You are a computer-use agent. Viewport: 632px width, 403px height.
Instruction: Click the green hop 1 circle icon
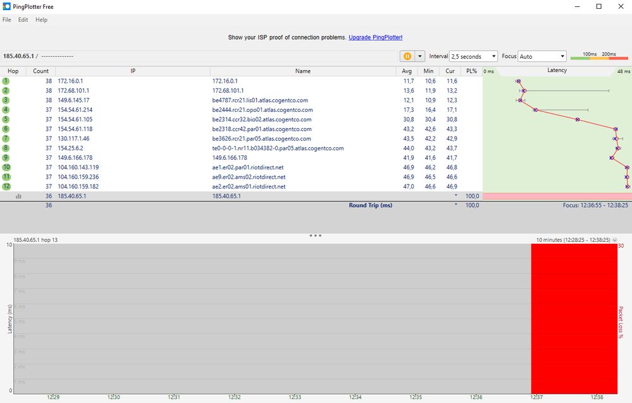tap(6, 81)
